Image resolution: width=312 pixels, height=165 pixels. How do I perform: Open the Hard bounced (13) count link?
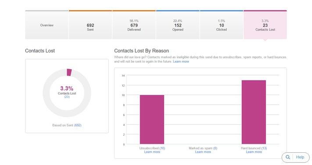pos(264,148)
